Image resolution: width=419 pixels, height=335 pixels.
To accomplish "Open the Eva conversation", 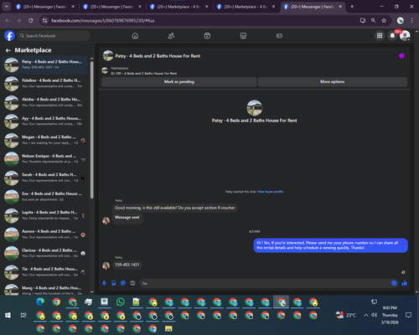I will click(44, 197).
